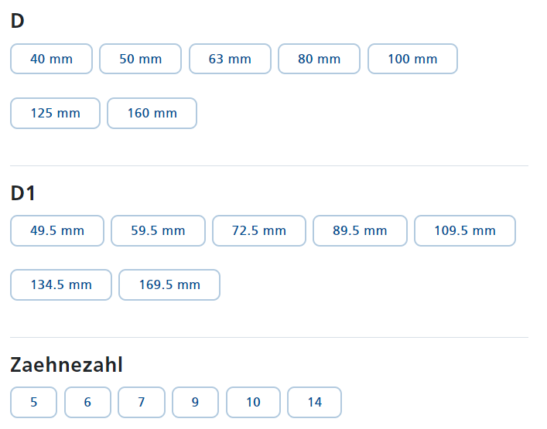Click Zaehnezahl chip 10
The height and width of the screenshot is (429, 547).
point(253,402)
